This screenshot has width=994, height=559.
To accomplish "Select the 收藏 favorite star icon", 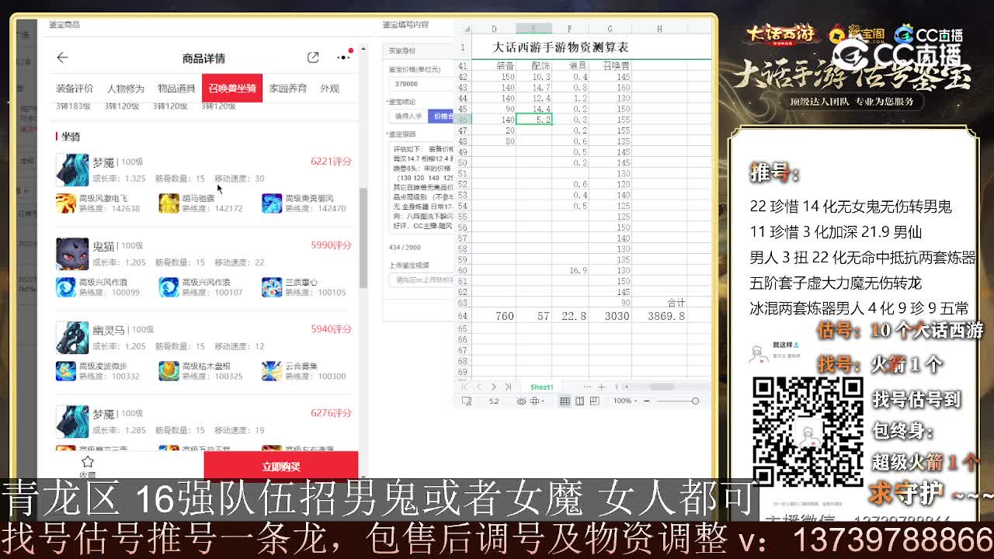I will [85, 462].
